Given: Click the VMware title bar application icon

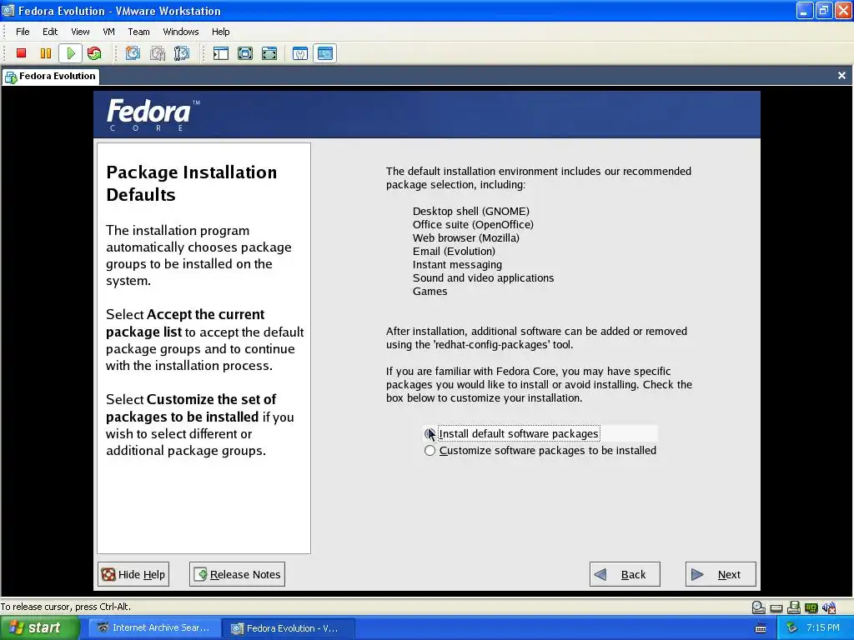Looking at the screenshot, I should [x=8, y=10].
